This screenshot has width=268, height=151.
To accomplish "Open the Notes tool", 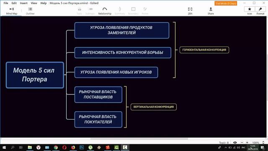I will 145,11.
